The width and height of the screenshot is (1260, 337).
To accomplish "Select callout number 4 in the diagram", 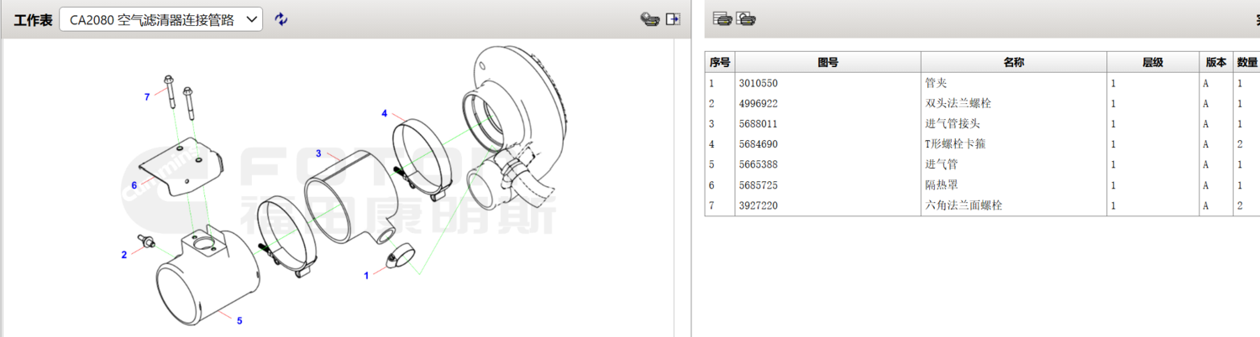I will coord(384,113).
